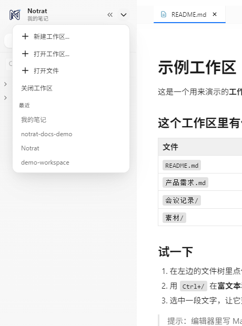Click README.md code cell in table
The height and width of the screenshot is (326, 242).
coord(181,165)
